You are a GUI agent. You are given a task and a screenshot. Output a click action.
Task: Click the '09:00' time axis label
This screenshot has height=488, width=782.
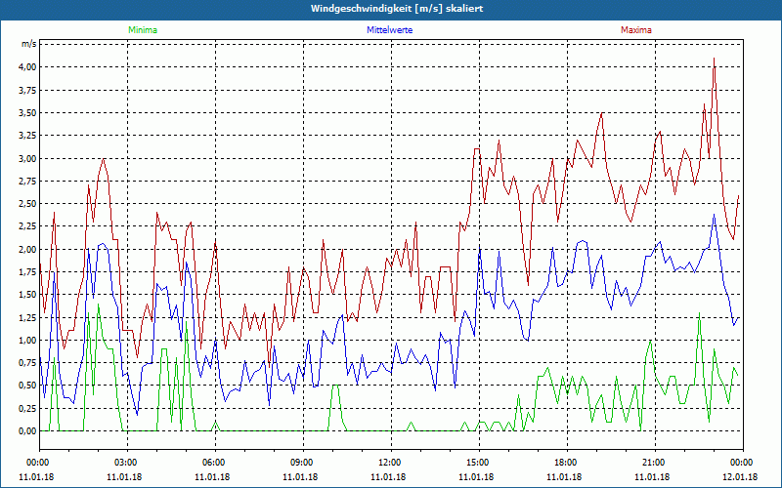click(x=300, y=463)
